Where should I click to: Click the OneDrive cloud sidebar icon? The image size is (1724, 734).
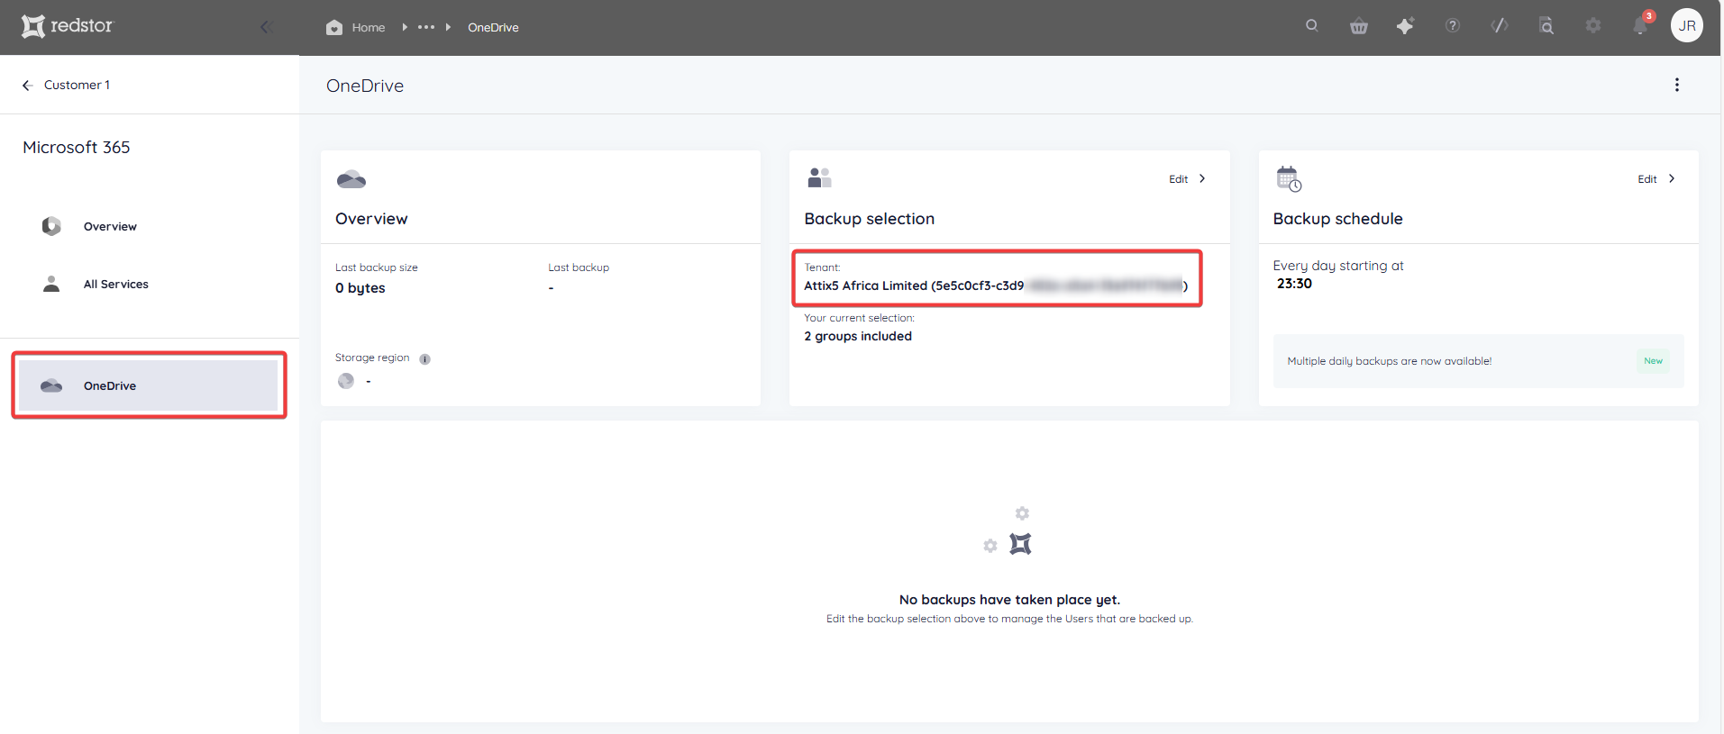point(51,385)
